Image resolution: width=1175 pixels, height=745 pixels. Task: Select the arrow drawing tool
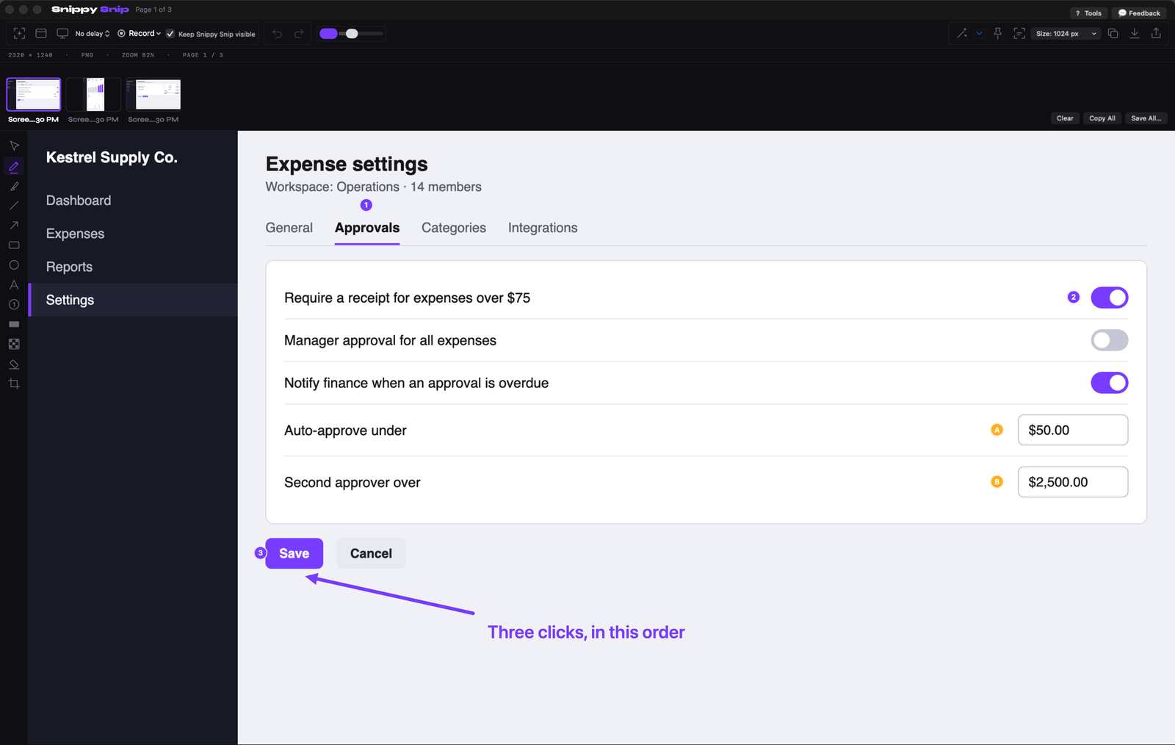[x=14, y=226]
